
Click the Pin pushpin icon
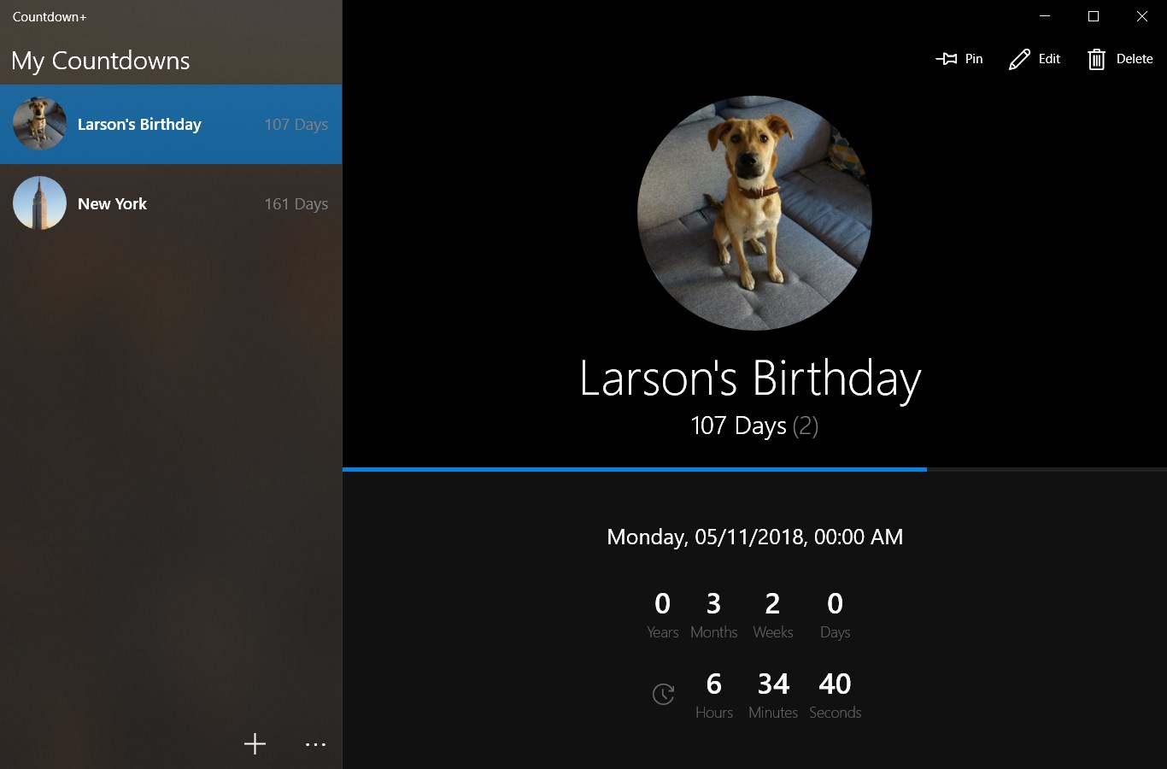point(946,59)
